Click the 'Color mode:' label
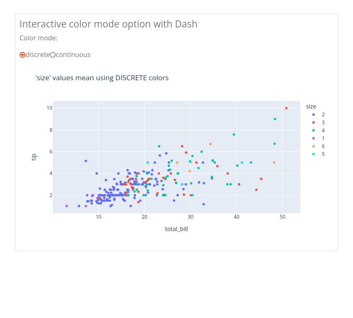Screen dimensions: 353x318 (x=38, y=38)
